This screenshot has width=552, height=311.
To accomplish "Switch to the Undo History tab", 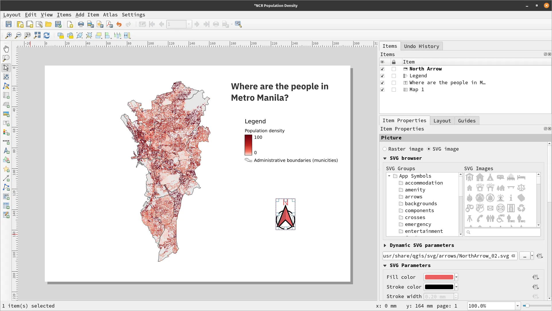I will point(421,46).
